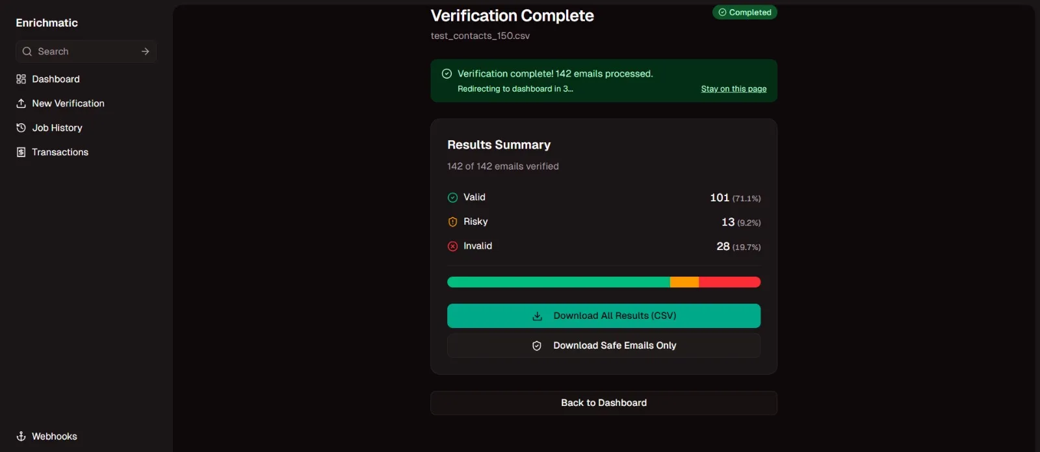Download All Results (CSV)
The width and height of the screenshot is (1040, 452).
603,316
